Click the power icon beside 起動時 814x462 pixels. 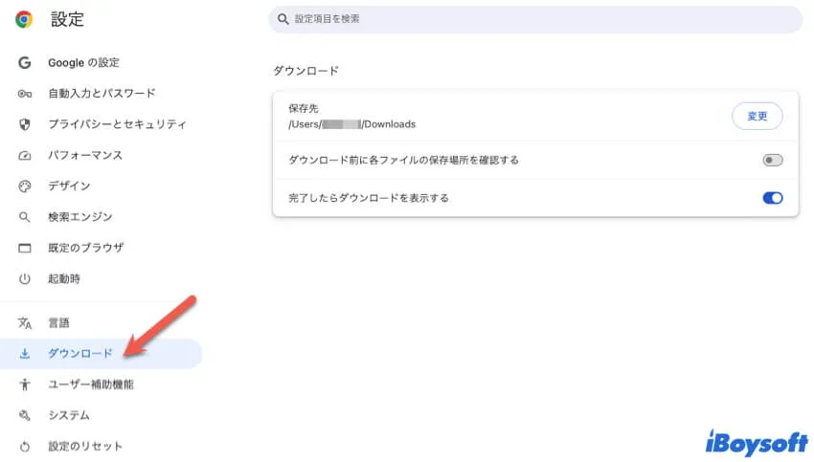click(24, 279)
